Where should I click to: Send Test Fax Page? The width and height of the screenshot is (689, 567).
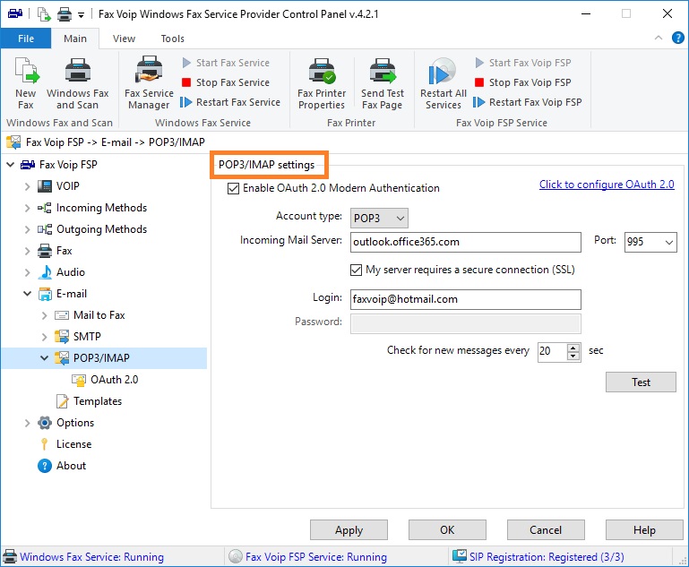(383, 83)
